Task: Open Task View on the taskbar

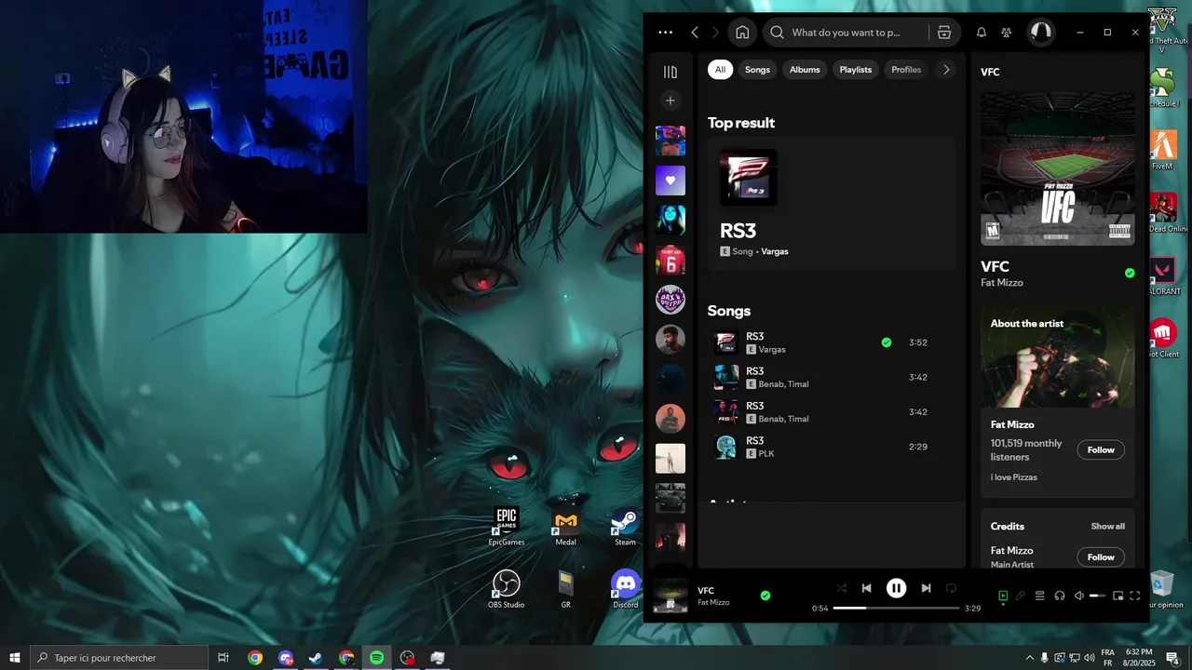Action: 223,658
